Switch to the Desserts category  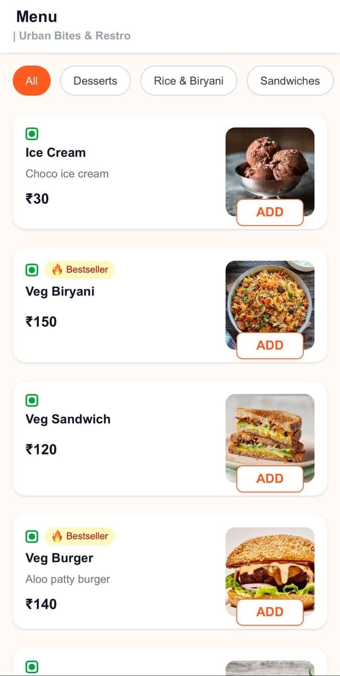[95, 81]
